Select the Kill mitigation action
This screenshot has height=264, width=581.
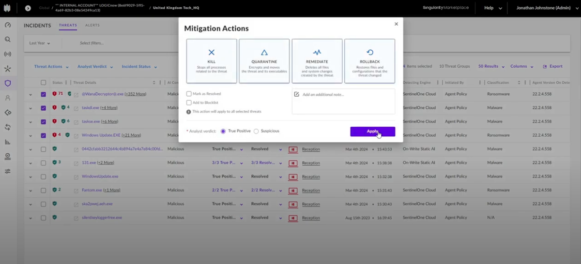(212, 61)
